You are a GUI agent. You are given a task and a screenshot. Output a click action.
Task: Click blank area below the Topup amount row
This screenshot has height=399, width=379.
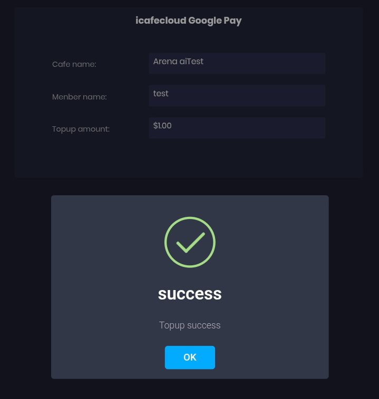[x=189, y=158]
